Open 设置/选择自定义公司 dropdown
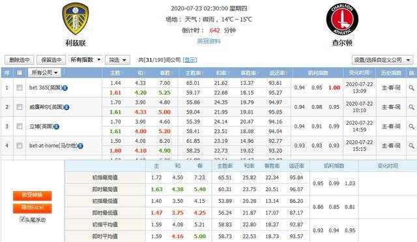The width and height of the screenshot is (417, 242). 382,60
